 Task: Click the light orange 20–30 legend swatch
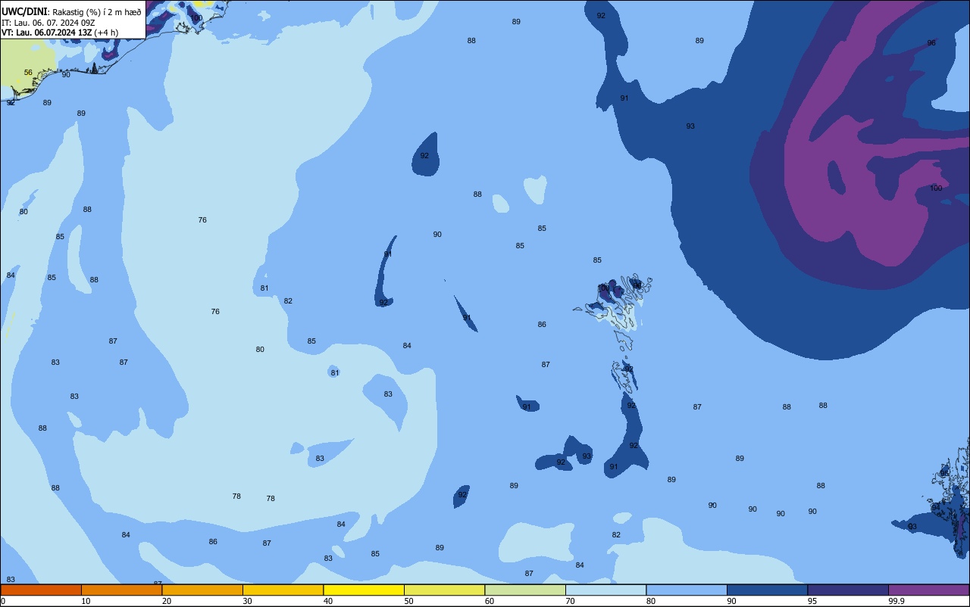(x=202, y=590)
